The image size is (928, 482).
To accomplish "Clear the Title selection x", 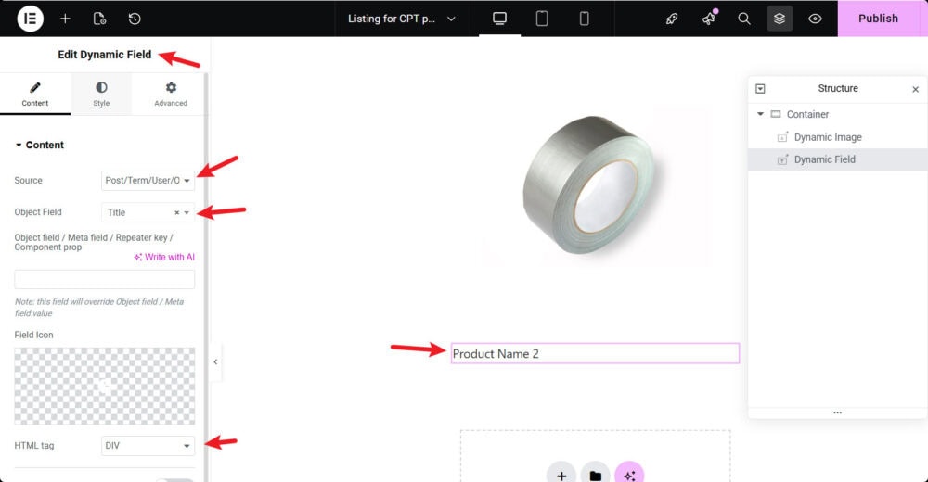I will 176,212.
